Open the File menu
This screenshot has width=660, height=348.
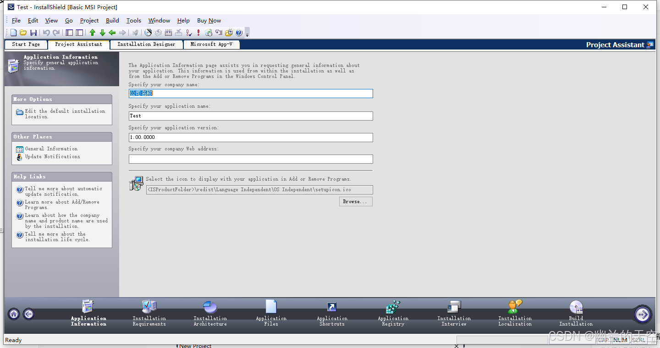pos(16,21)
